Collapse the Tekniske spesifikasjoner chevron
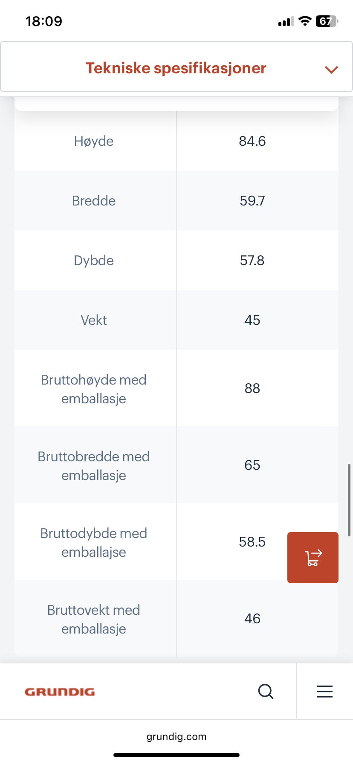 331,69
